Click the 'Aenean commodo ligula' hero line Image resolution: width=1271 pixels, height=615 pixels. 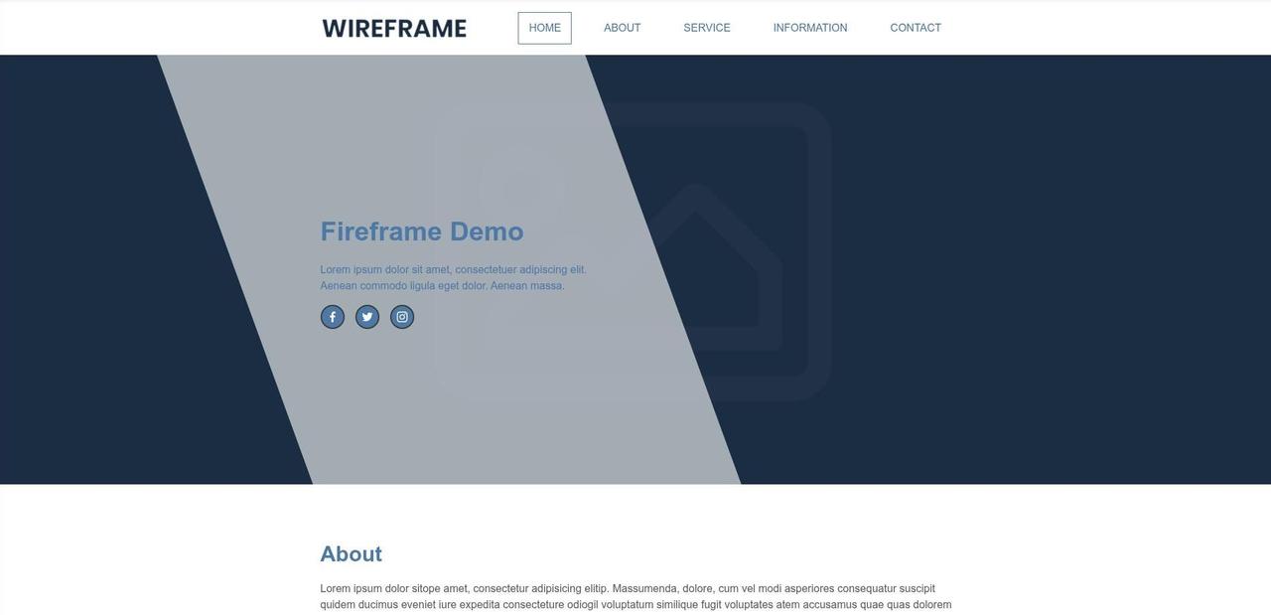[x=442, y=286]
